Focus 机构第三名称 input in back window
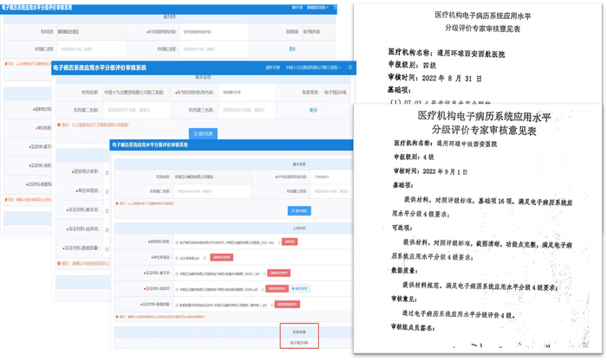The height and width of the screenshot is (360, 607). point(214,49)
